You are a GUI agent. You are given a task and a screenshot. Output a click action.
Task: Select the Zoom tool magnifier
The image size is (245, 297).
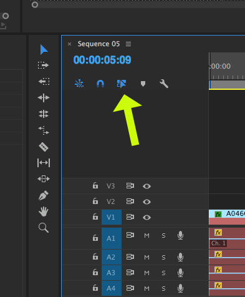44,228
